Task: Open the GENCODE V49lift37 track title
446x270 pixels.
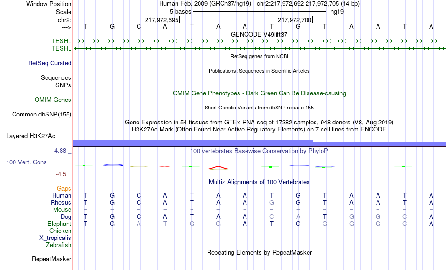Action: coord(259,34)
